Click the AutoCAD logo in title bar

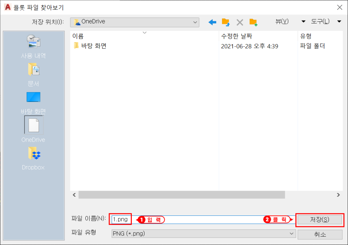click(x=8, y=7)
